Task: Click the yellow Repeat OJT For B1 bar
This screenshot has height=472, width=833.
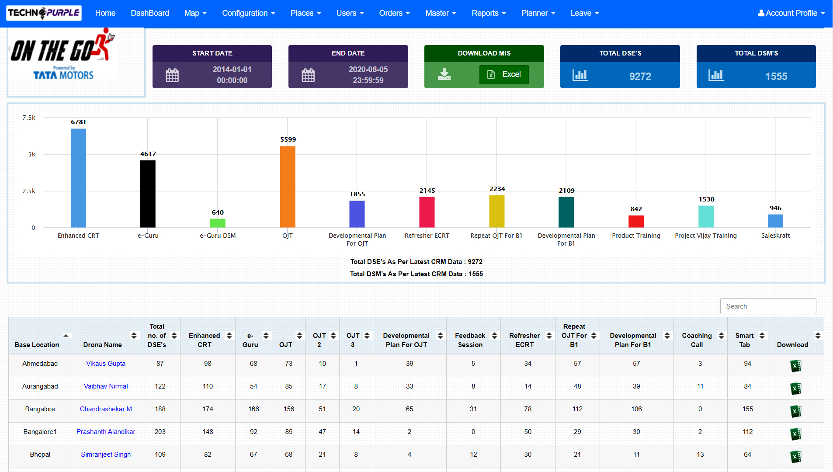Action: pyautogui.click(x=496, y=212)
